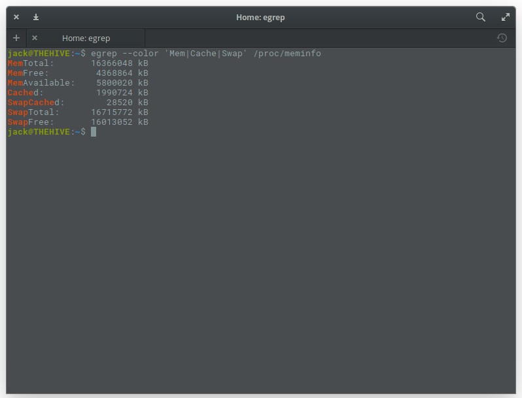Viewport: 522px width, 398px height.
Task: Click the /proc/meminfo path in the command
Action: [x=287, y=54]
